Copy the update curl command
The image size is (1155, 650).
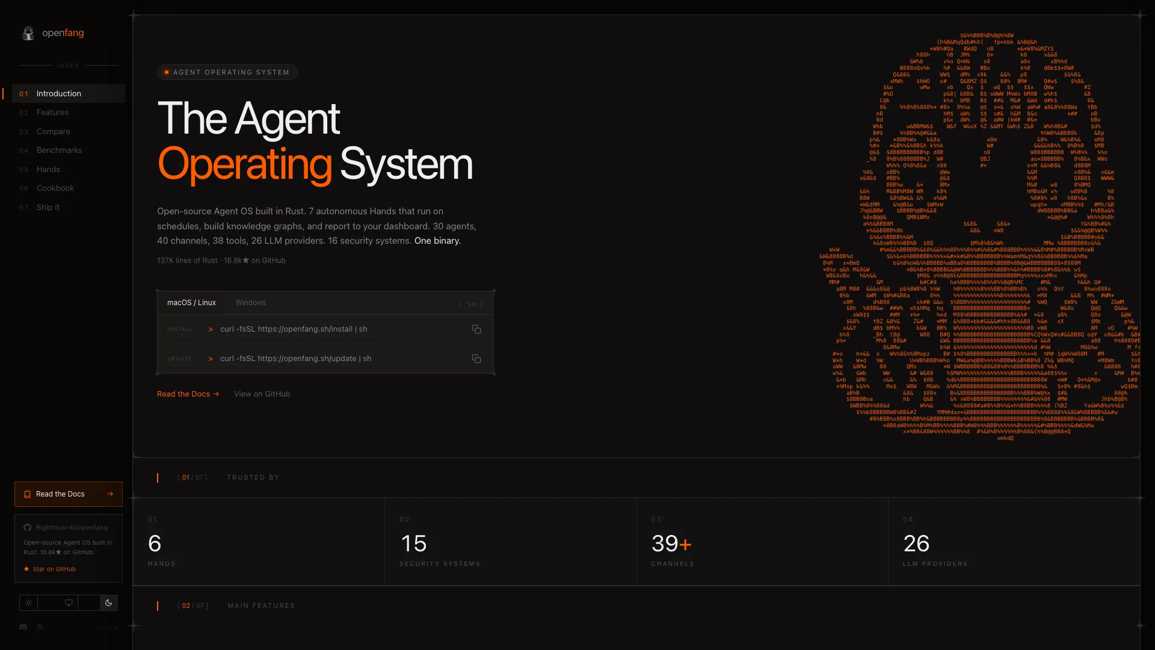pos(476,359)
